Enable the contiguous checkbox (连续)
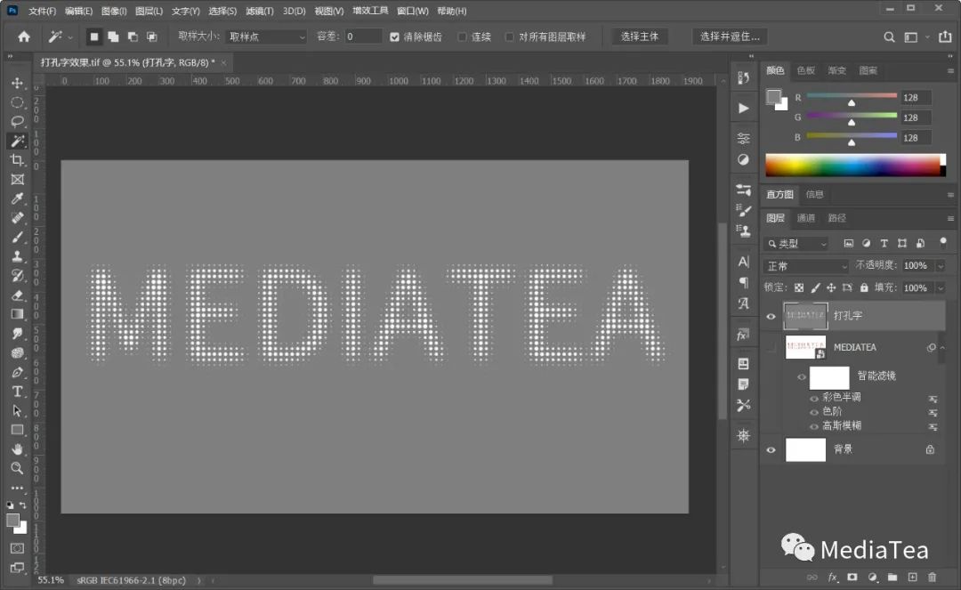This screenshot has height=590, width=961. pos(463,36)
